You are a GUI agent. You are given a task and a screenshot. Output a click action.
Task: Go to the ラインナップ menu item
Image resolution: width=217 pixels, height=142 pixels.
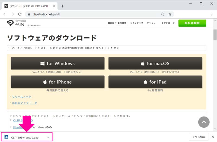tap(136, 23)
